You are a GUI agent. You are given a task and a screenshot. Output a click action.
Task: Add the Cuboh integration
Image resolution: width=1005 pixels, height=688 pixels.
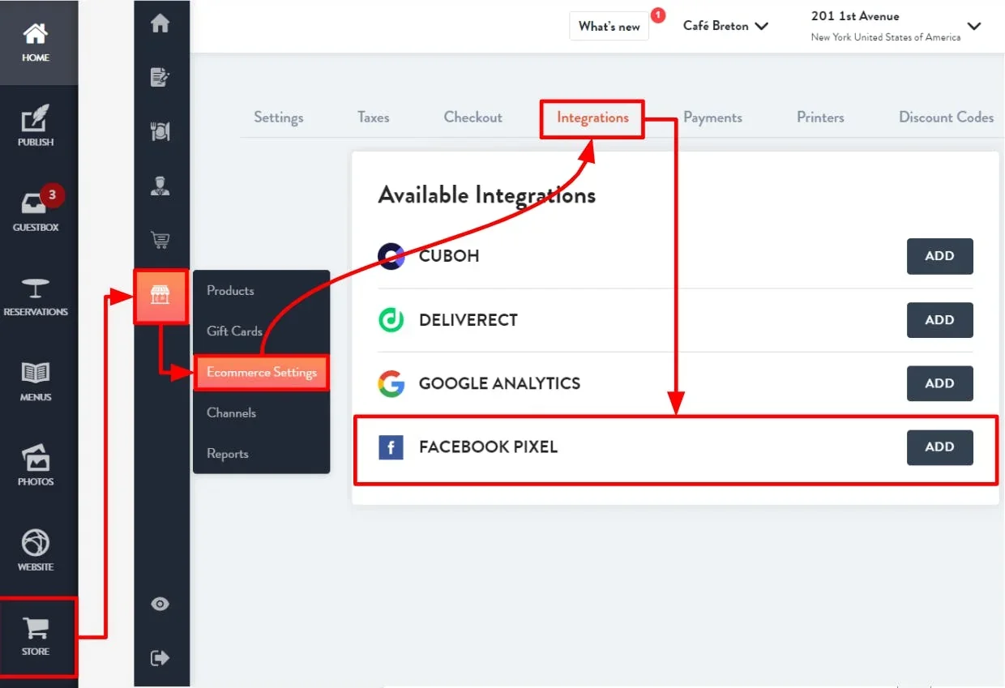coord(940,256)
